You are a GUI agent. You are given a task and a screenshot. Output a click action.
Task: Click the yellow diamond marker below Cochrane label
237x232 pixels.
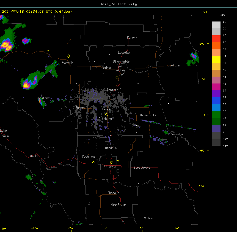coord(93,163)
